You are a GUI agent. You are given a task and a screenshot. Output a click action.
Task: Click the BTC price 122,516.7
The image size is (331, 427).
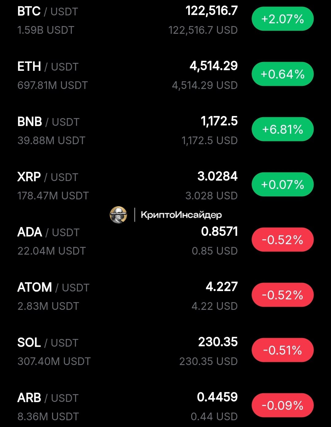[x=211, y=11]
